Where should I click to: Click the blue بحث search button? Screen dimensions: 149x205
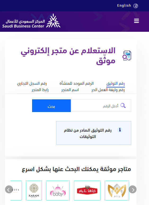click(x=51, y=106)
